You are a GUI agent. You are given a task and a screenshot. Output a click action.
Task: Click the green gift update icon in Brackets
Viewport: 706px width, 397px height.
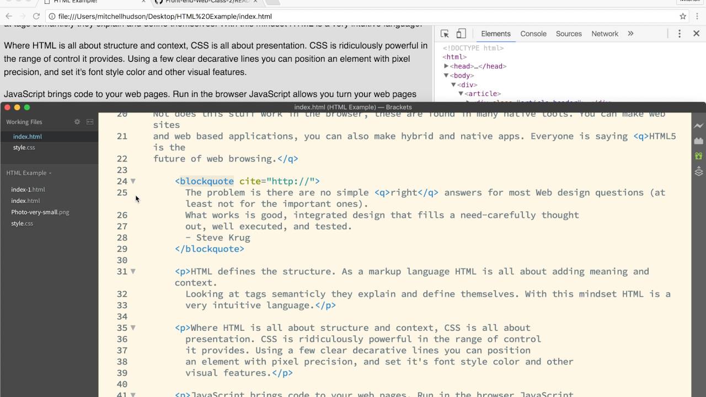pyautogui.click(x=699, y=156)
